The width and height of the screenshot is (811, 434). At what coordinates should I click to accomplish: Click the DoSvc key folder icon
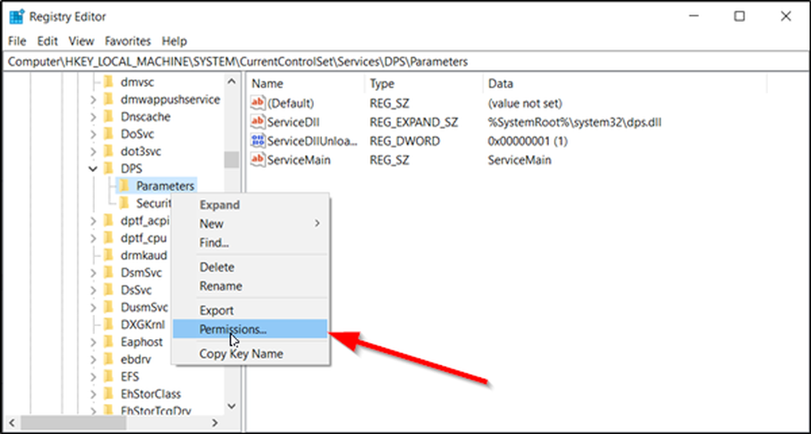coord(109,134)
